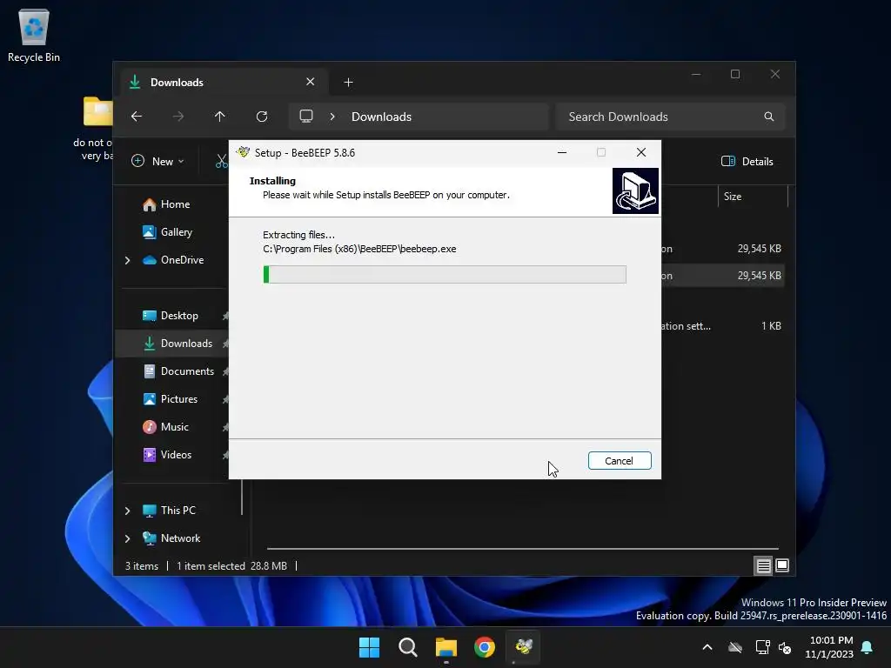Go up one folder level in File Explorer

coord(220,117)
